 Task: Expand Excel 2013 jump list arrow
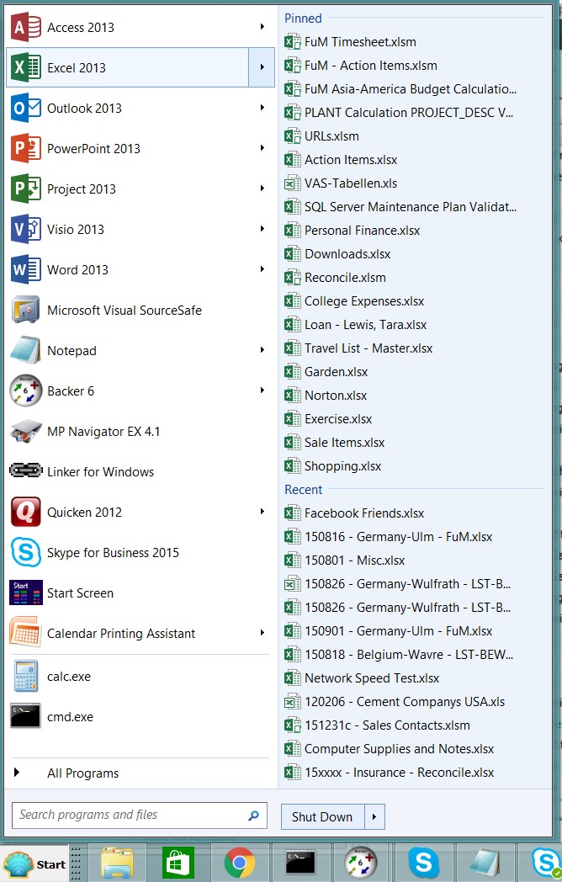262,67
